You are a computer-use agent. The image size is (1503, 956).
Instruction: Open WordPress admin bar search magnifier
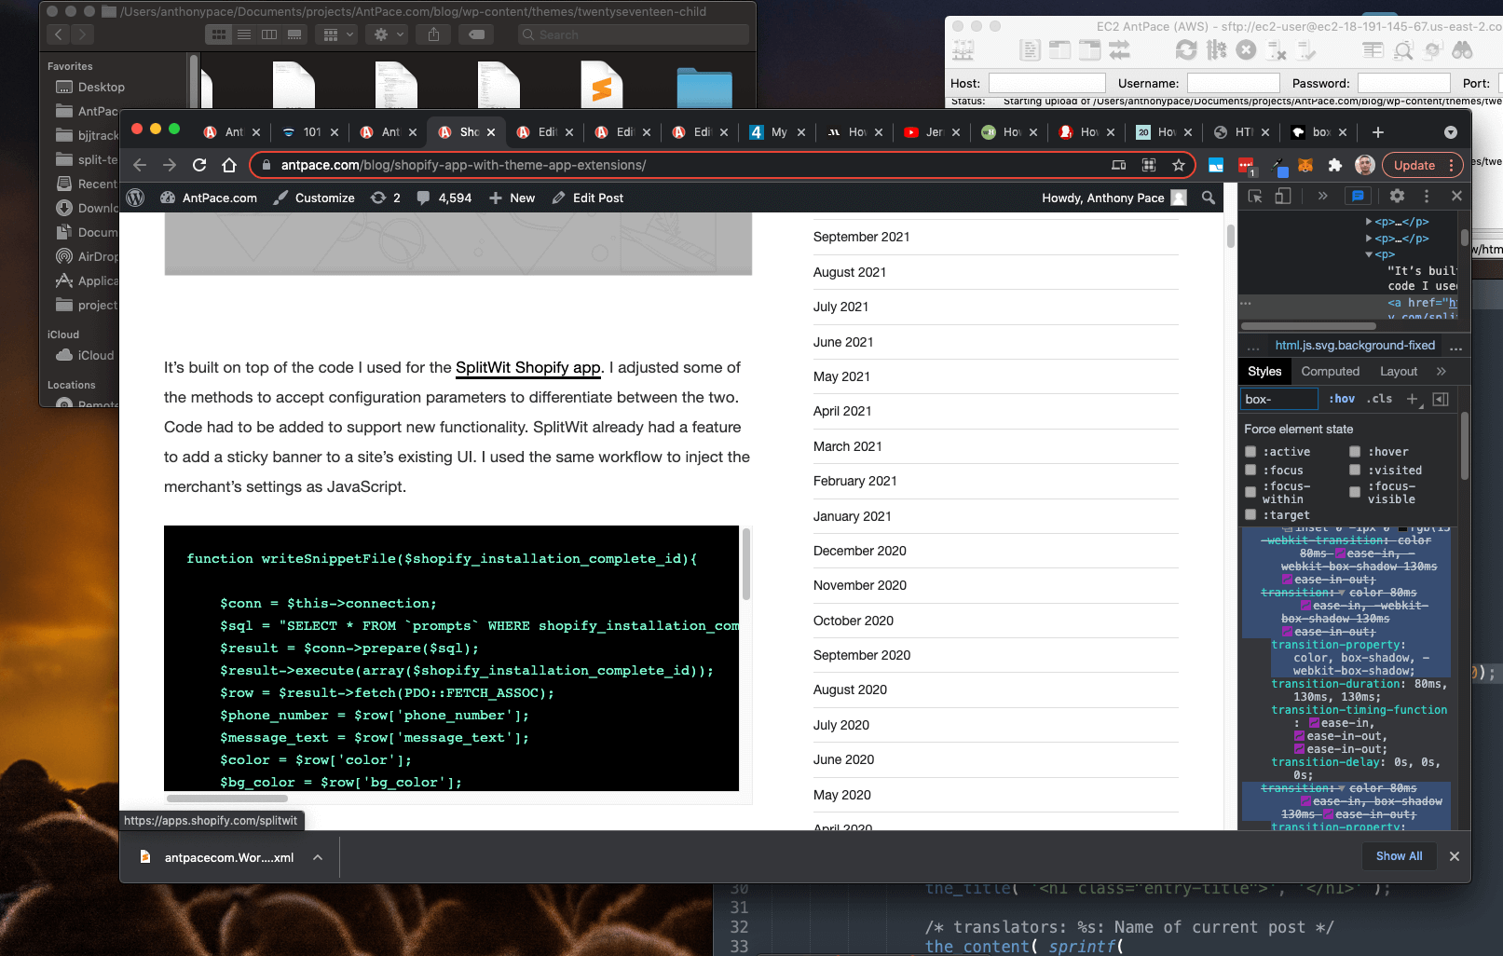point(1209,198)
